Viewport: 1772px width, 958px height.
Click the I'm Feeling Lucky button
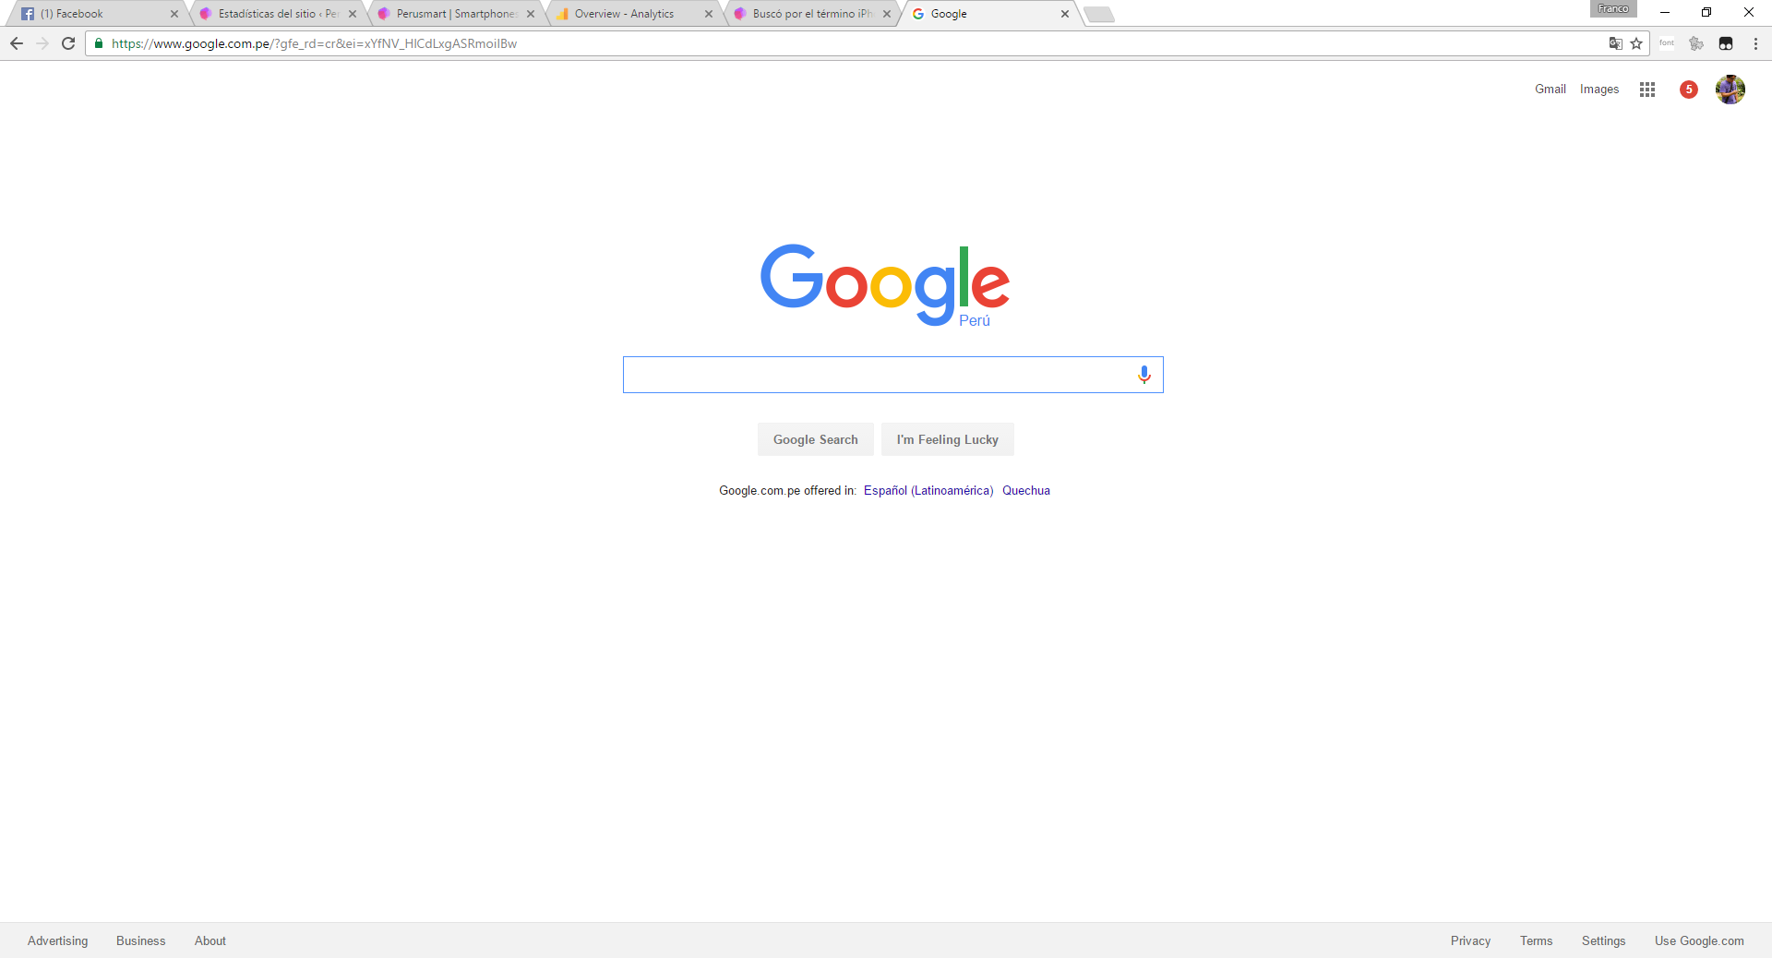(948, 439)
